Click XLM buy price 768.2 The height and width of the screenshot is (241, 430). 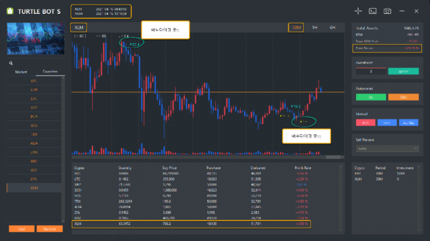coord(167,224)
